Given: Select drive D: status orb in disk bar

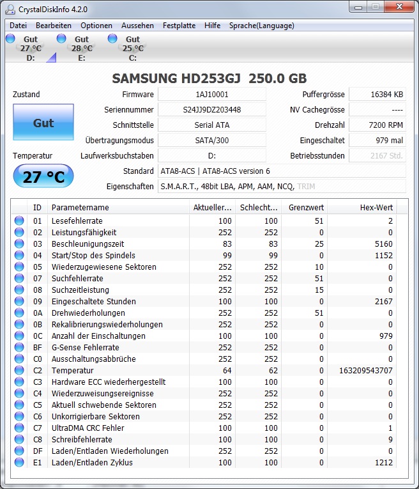Looking at the screenshot, I should [x=10, y=38].
